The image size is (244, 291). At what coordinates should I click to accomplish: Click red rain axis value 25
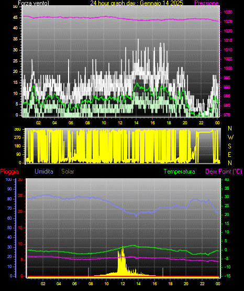point(20,196)
